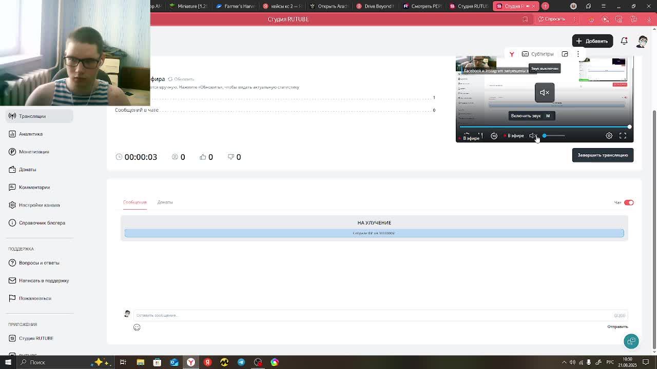Open the browser downloads icon

tap(649, 19)
